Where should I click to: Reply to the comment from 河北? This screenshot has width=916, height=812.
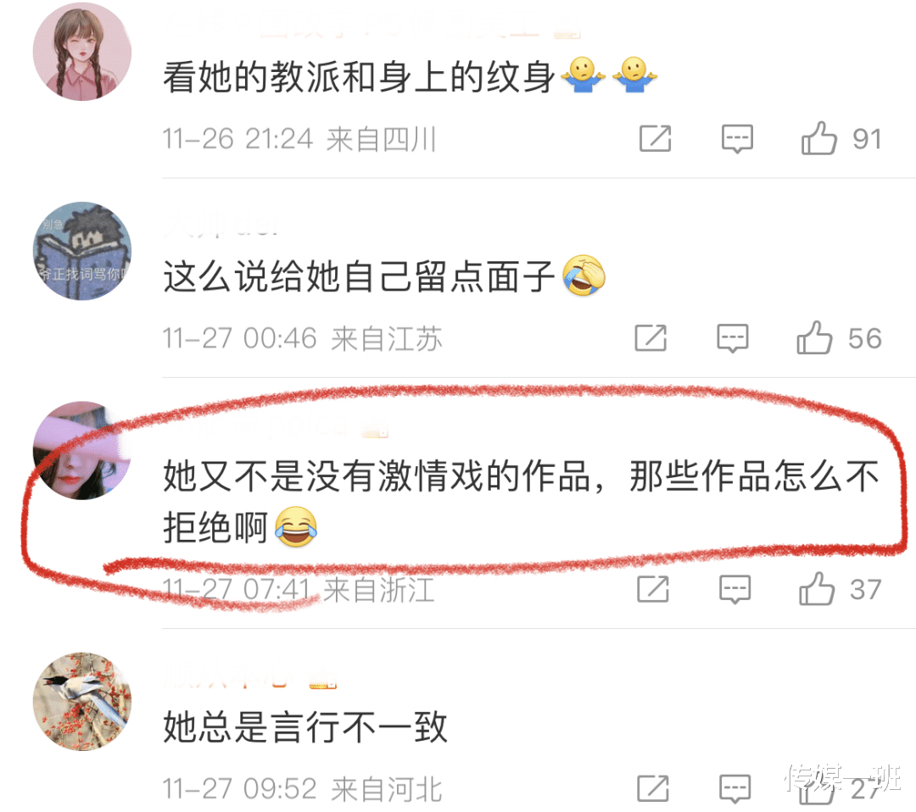tap(734, 788)
